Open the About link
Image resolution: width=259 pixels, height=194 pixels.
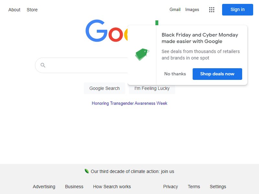pos(14,10)
